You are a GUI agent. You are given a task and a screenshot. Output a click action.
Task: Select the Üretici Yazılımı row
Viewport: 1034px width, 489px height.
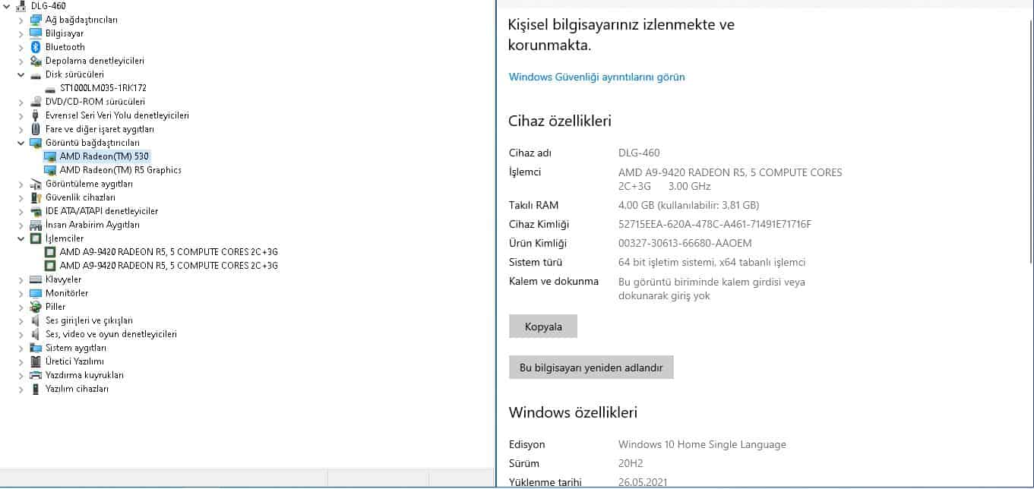[74, 361]
